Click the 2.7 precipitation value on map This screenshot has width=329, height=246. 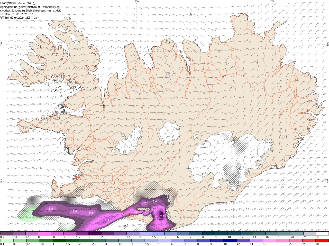(x=162, y=217)
